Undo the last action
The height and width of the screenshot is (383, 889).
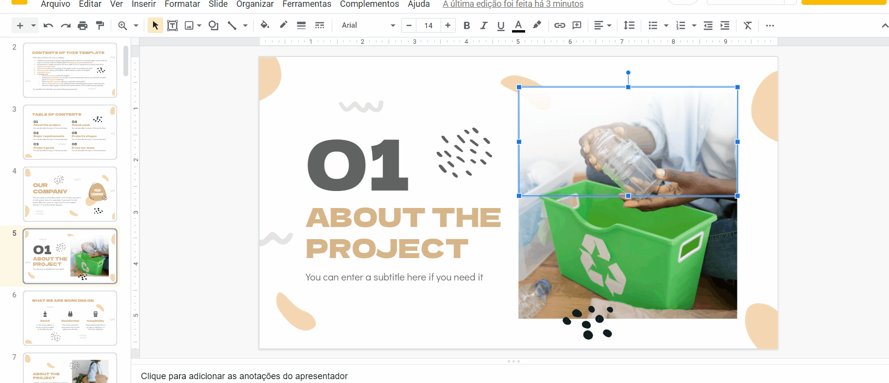click(x=48, y=25)
